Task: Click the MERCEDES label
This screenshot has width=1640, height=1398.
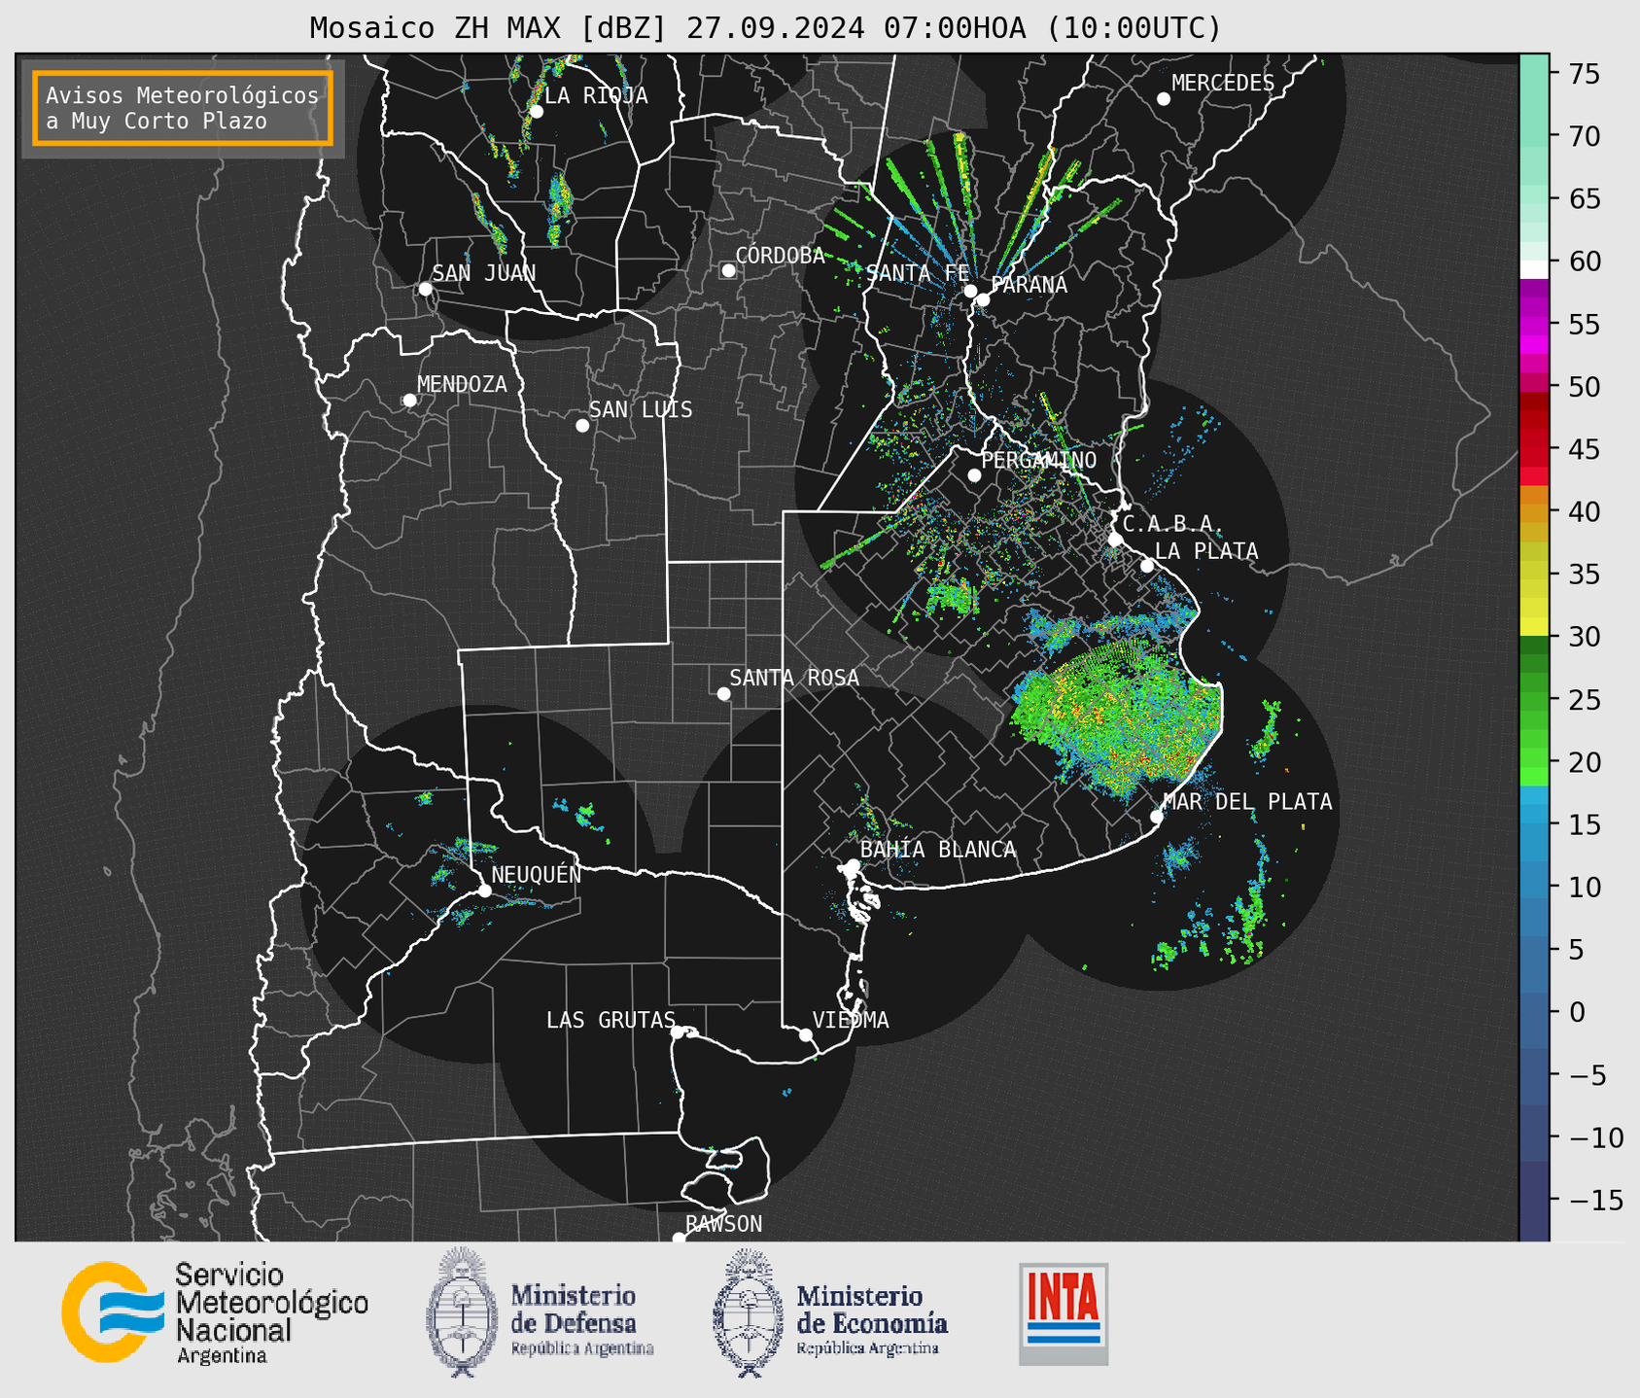Action: [x=1223, y=84]
